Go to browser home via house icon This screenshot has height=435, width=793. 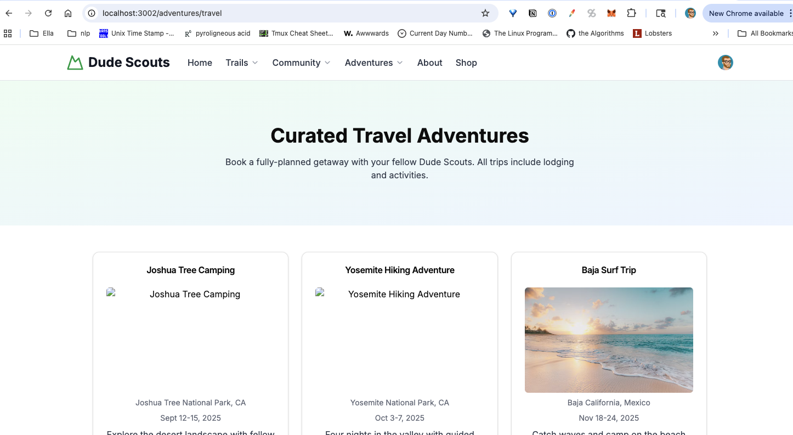(x=68, y=13)
